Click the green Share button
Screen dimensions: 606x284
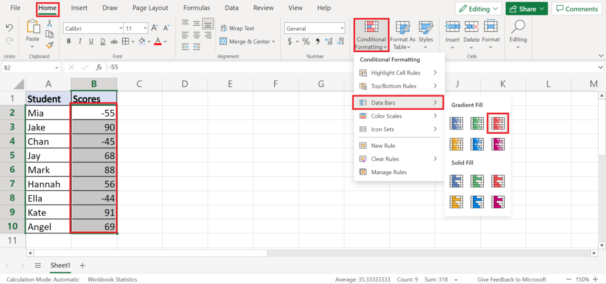[526, 9]
